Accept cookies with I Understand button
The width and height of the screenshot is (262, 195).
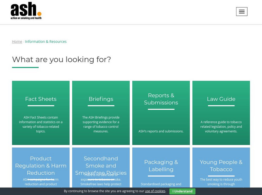pyautogui.click(x=182, y=191)
